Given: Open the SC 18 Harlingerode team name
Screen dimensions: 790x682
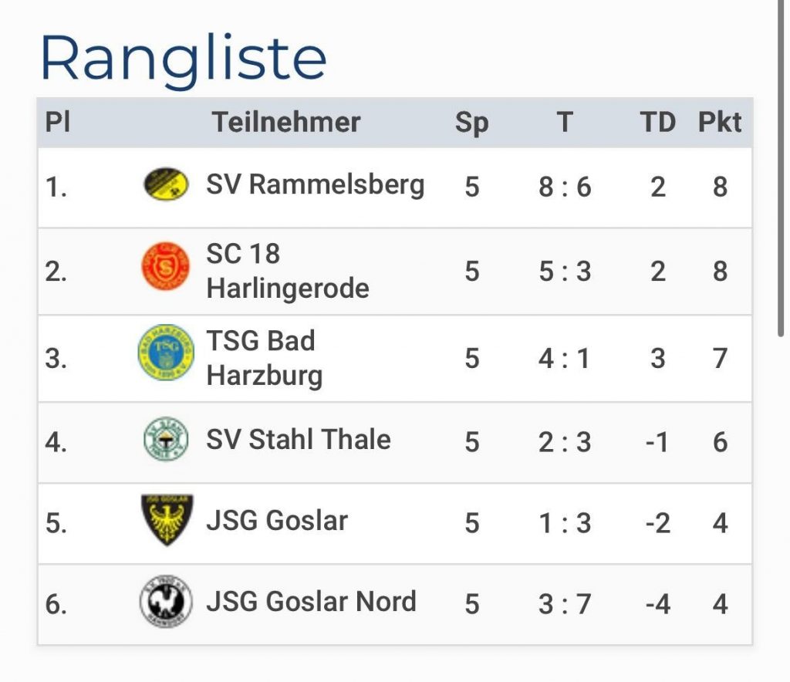Looking at the screenshot, I should tap(287, 271).
